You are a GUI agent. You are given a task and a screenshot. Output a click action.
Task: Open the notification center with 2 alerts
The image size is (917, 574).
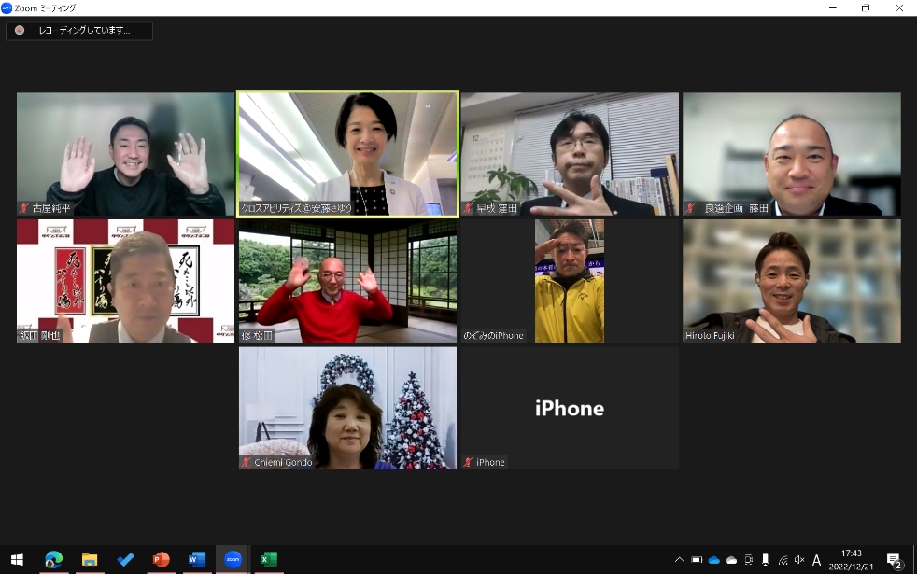coord(894,560)
